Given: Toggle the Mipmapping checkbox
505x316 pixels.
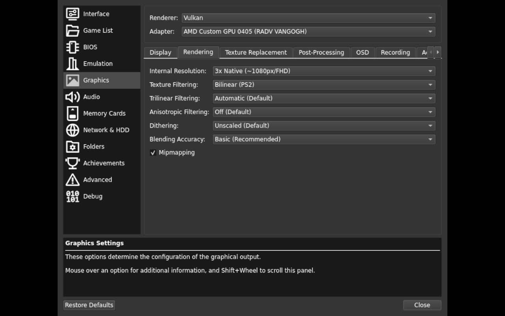Looking at the screenshot, I should pos(153,152).
